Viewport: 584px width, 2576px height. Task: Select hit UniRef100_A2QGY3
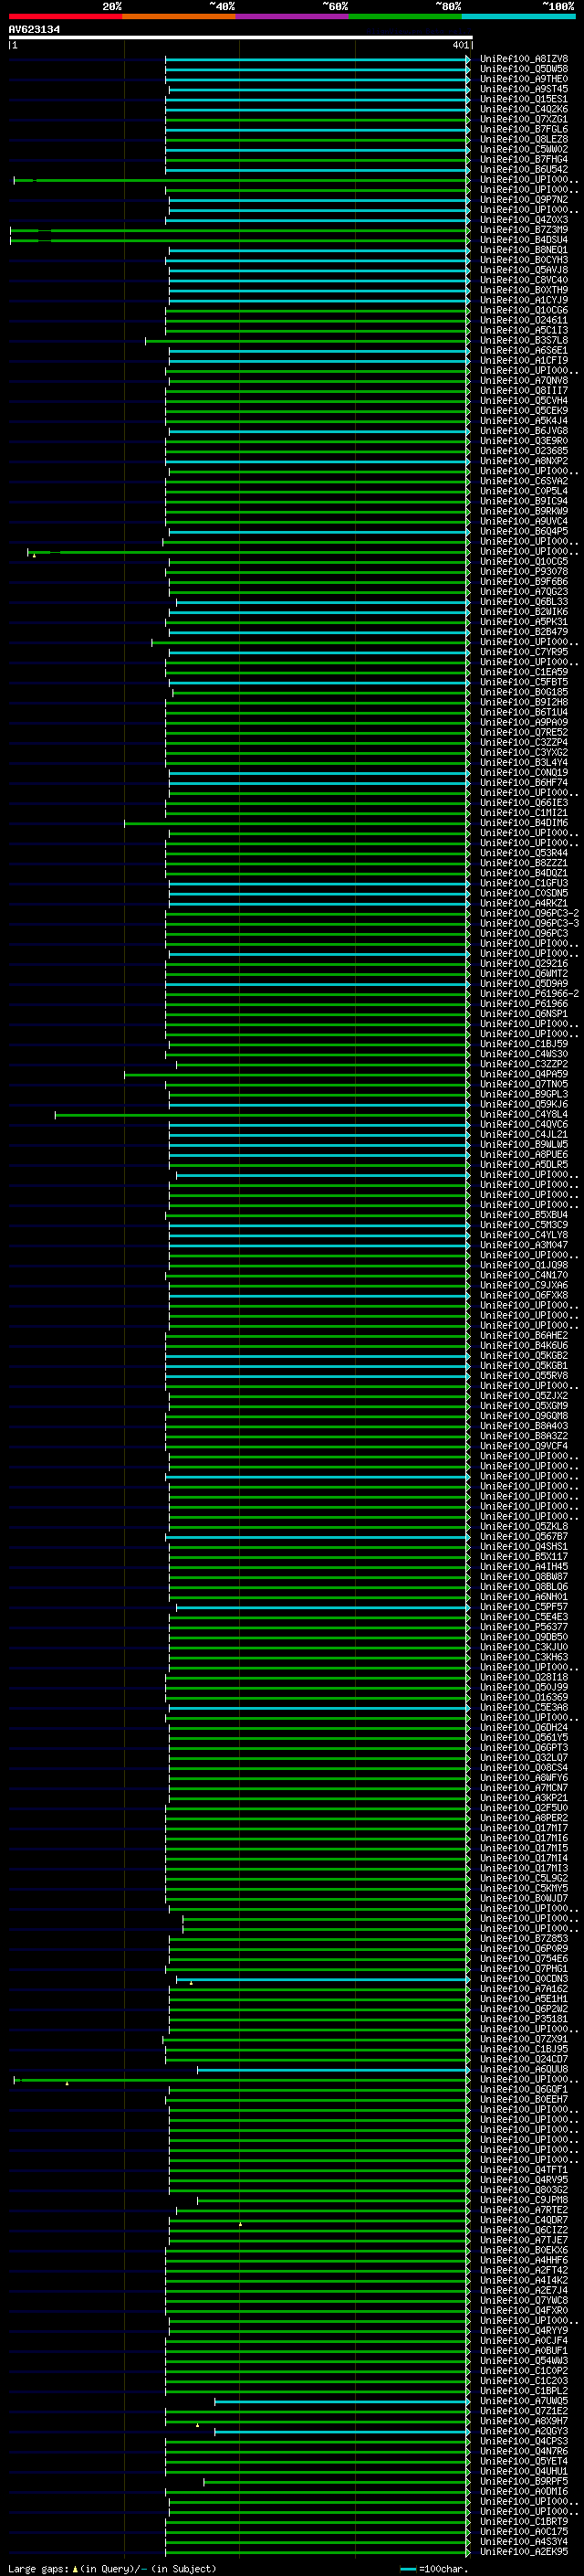[x=524, y=2431]
